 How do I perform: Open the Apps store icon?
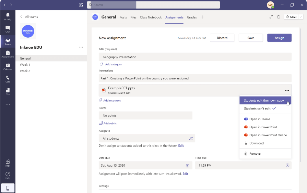tap(8, 163)
